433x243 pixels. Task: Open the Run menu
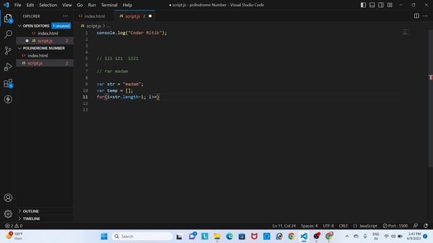[92, 5]
